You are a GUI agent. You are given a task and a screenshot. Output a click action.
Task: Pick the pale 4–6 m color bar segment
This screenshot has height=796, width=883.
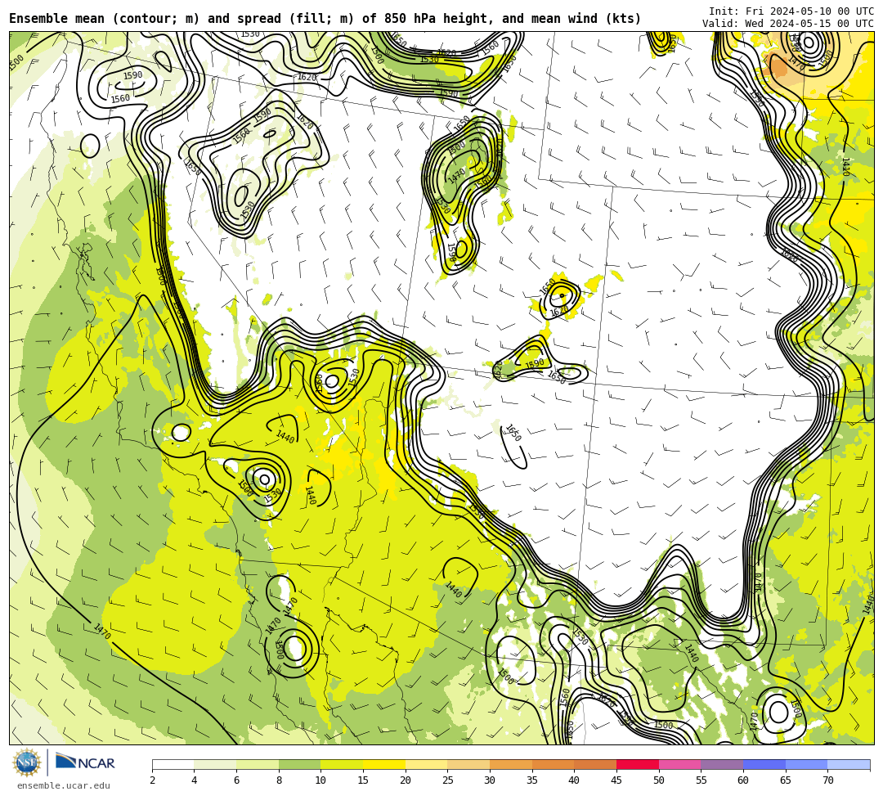(215, 764)
